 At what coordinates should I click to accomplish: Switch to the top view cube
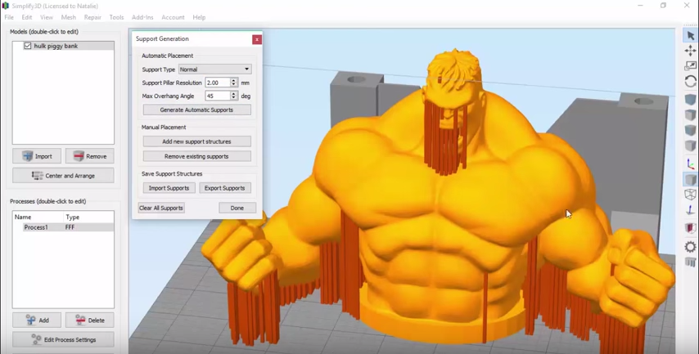pos(690,115)
